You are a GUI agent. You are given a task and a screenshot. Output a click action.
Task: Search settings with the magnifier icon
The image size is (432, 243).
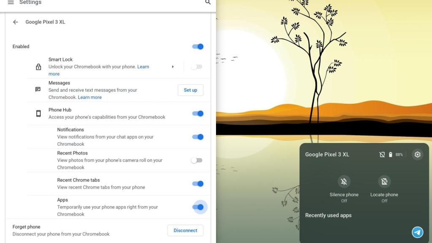coord(208,2)
